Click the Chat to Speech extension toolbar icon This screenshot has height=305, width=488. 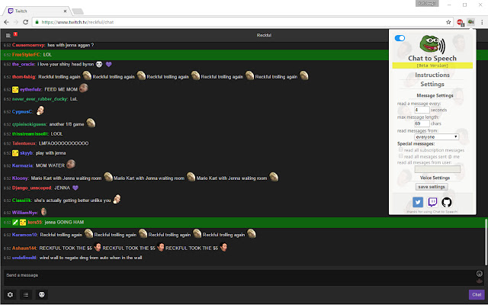click(470, 22)
